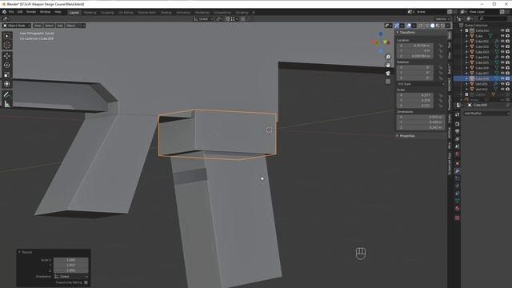Open the Window menu

tap(46, 12)
